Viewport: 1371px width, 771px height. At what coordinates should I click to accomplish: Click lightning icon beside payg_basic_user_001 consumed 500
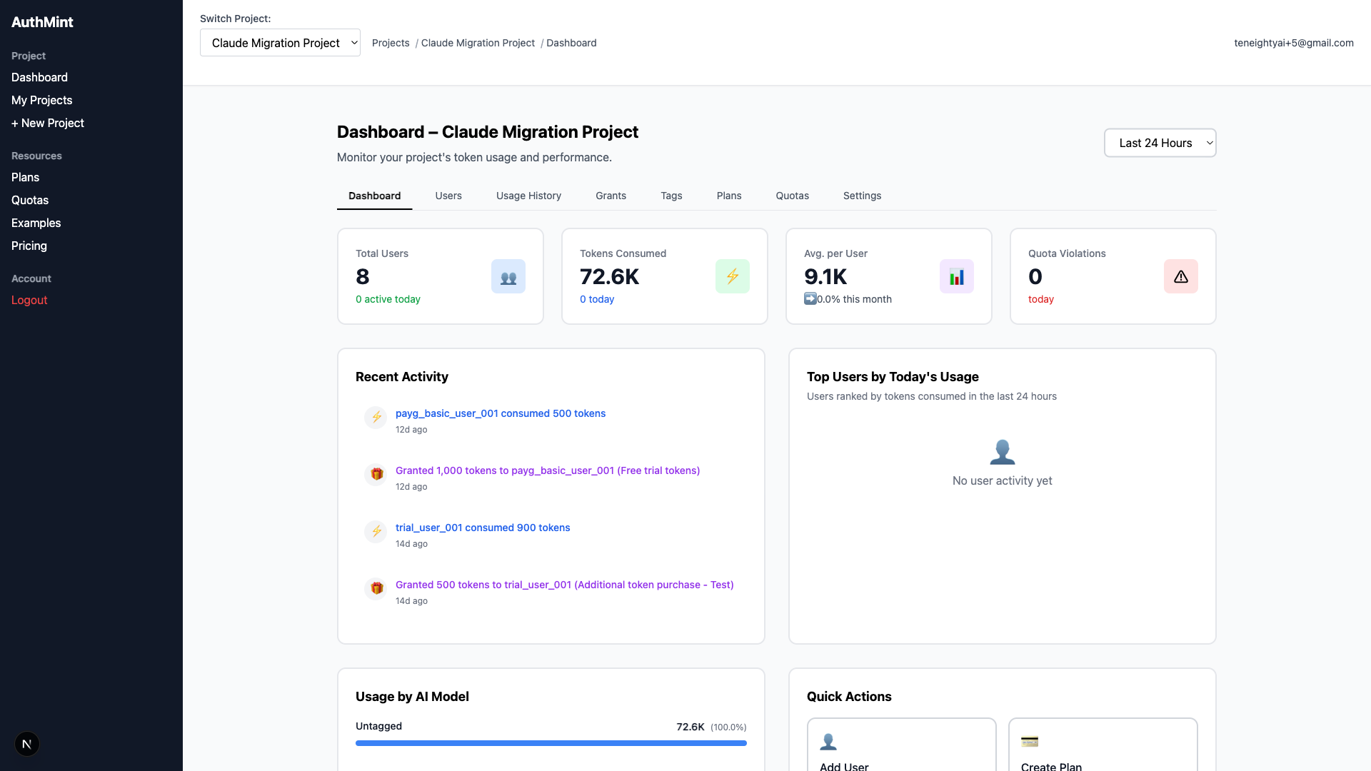pyautogui.click(x=376, y=417)
